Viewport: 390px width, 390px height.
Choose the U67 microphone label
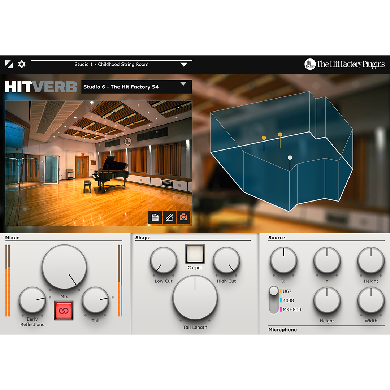click(x=287, y=291)
